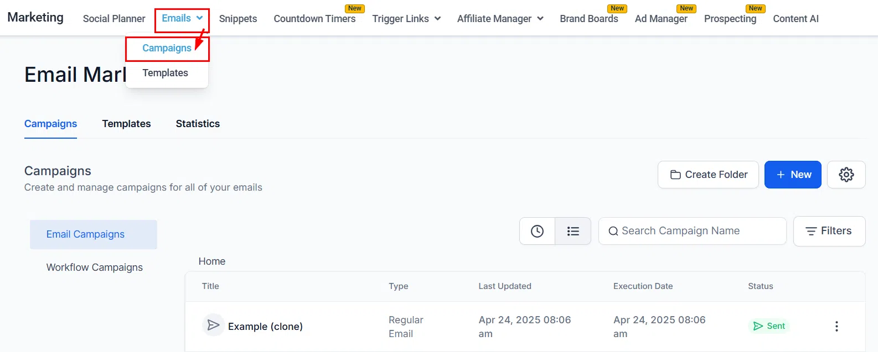Expand Affiliate Manager dropdown
Screen dimensions: 878x352
[500, 19]
